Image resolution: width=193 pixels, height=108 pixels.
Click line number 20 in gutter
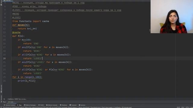[x=5, y=58]
